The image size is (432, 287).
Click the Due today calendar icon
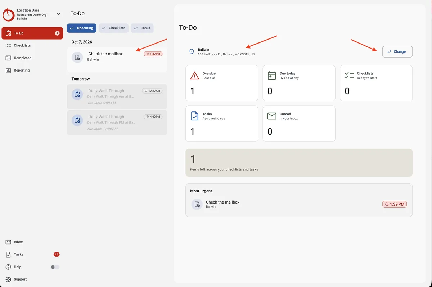tap(272, 76)
